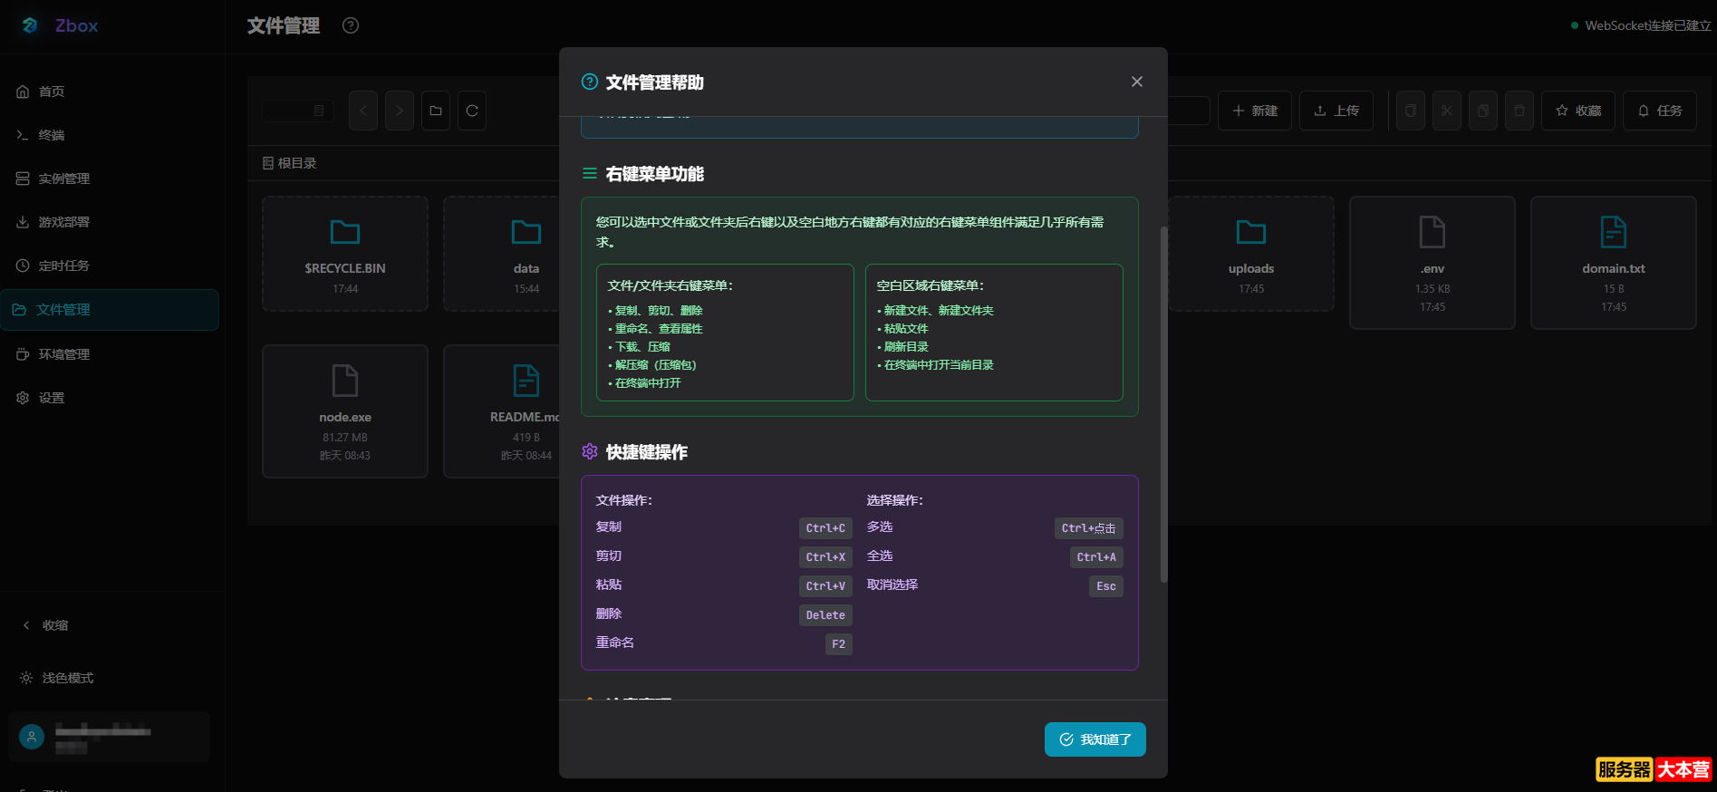Click the 新建 button

[1255, 111]
